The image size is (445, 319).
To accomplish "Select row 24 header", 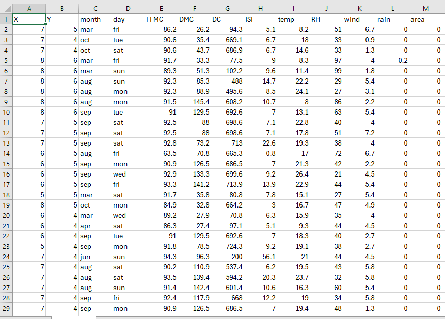I will click(6, 257).
